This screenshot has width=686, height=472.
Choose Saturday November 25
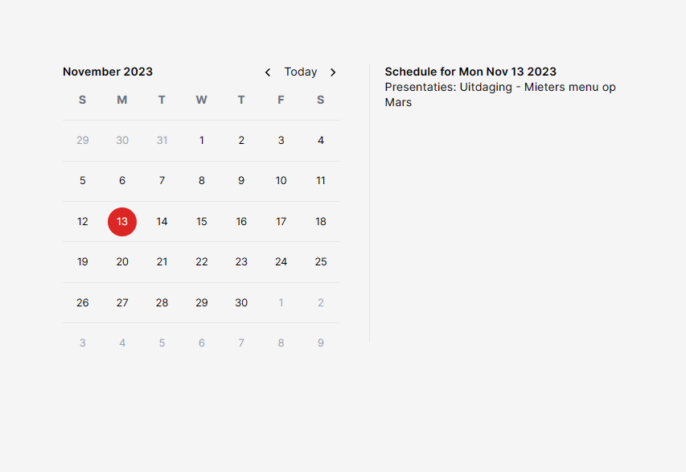coord(321,262)
